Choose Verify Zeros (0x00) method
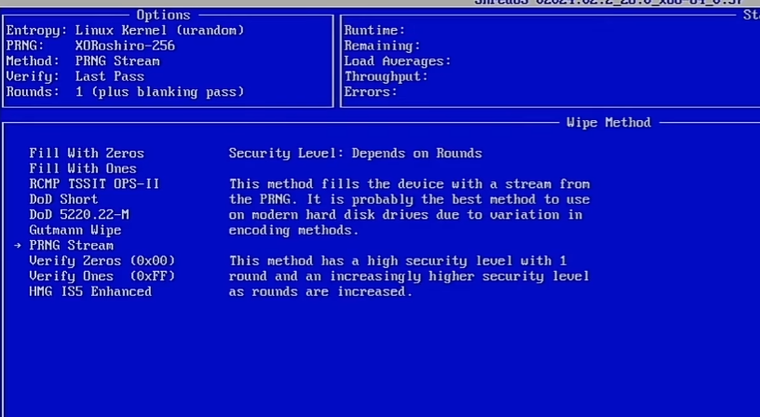The height and width of the screenshot is (417, 760). pos(102,261)
